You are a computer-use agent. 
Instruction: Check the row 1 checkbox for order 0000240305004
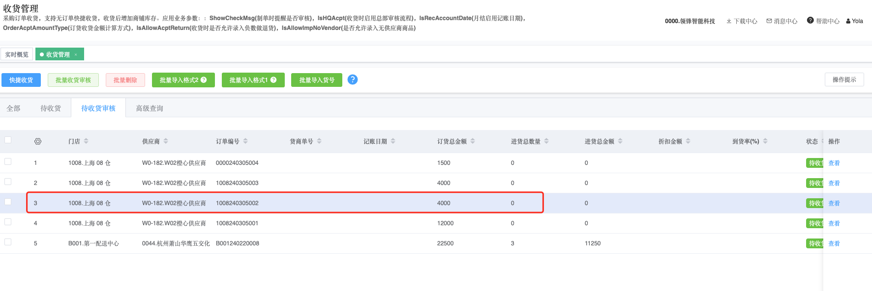[8, 161]
